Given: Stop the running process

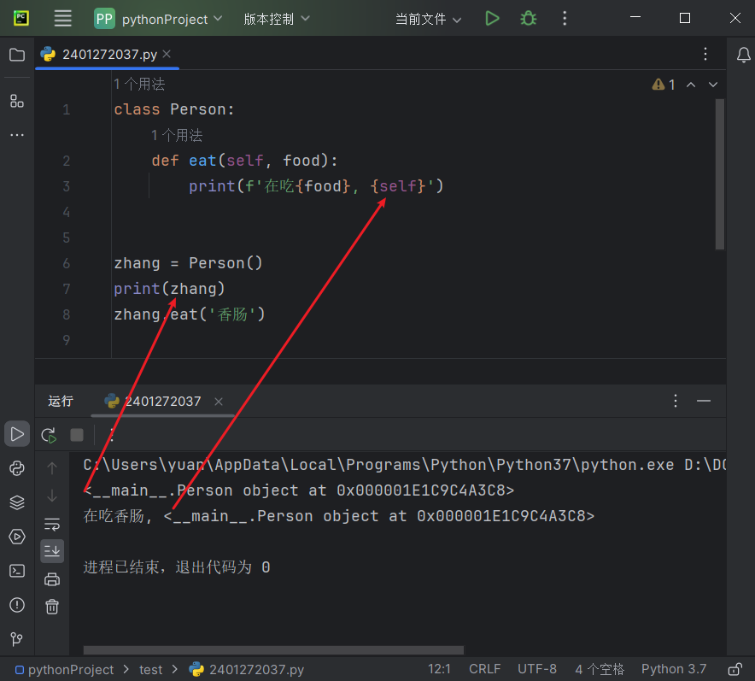Looking at the screenshot, I should tap(77, 436).
